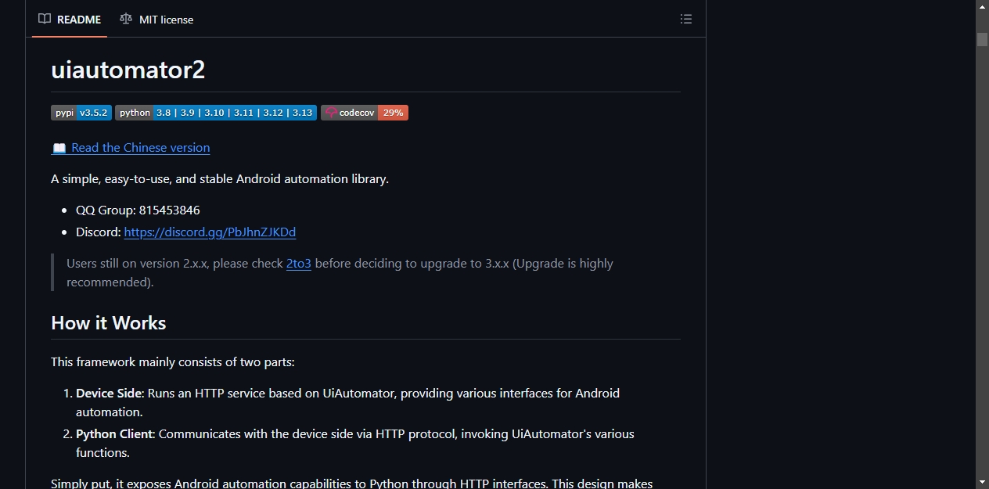
Task: Open the python versions badge
Action: 216,113
